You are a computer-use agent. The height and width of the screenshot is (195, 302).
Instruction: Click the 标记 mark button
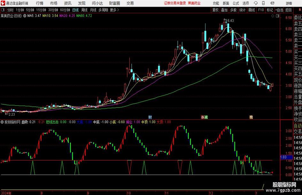(270, 10)
